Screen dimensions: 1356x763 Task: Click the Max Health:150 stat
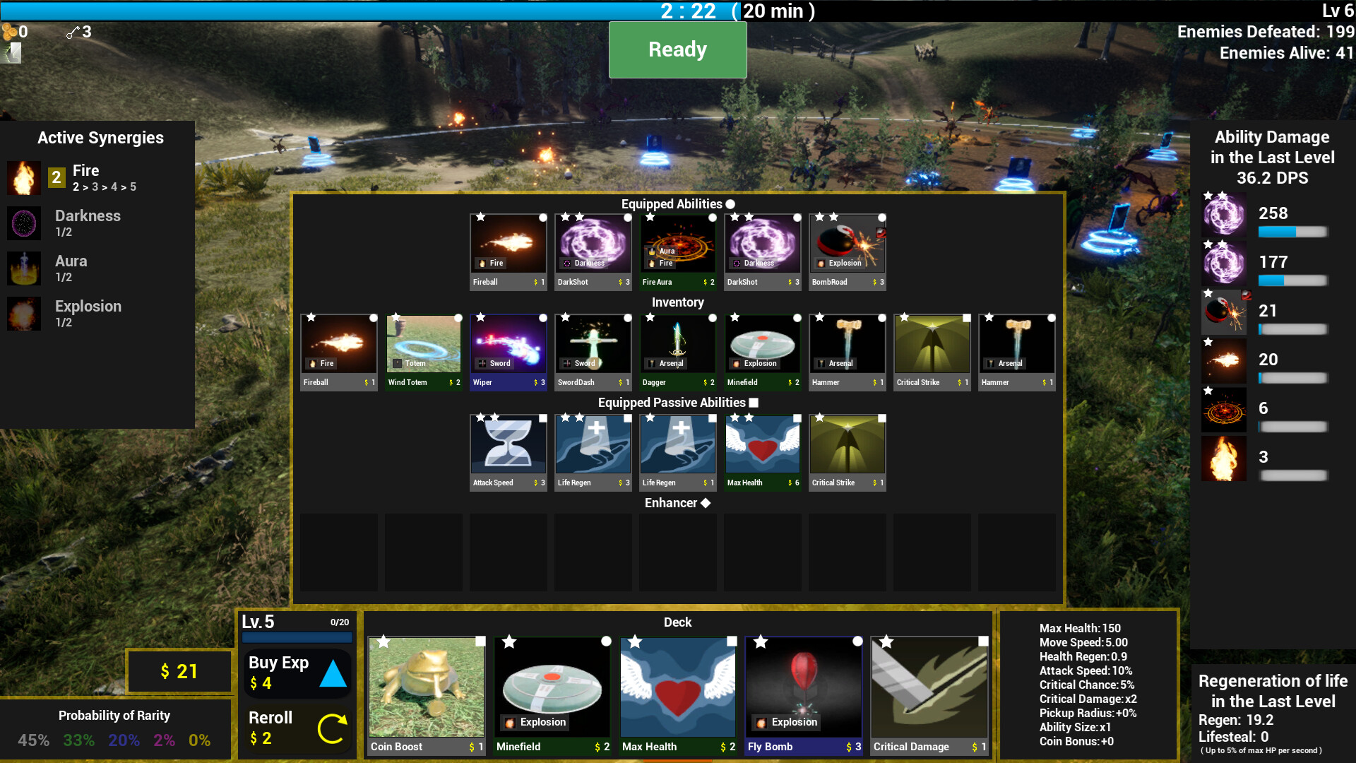click(x=1080, y=628)
